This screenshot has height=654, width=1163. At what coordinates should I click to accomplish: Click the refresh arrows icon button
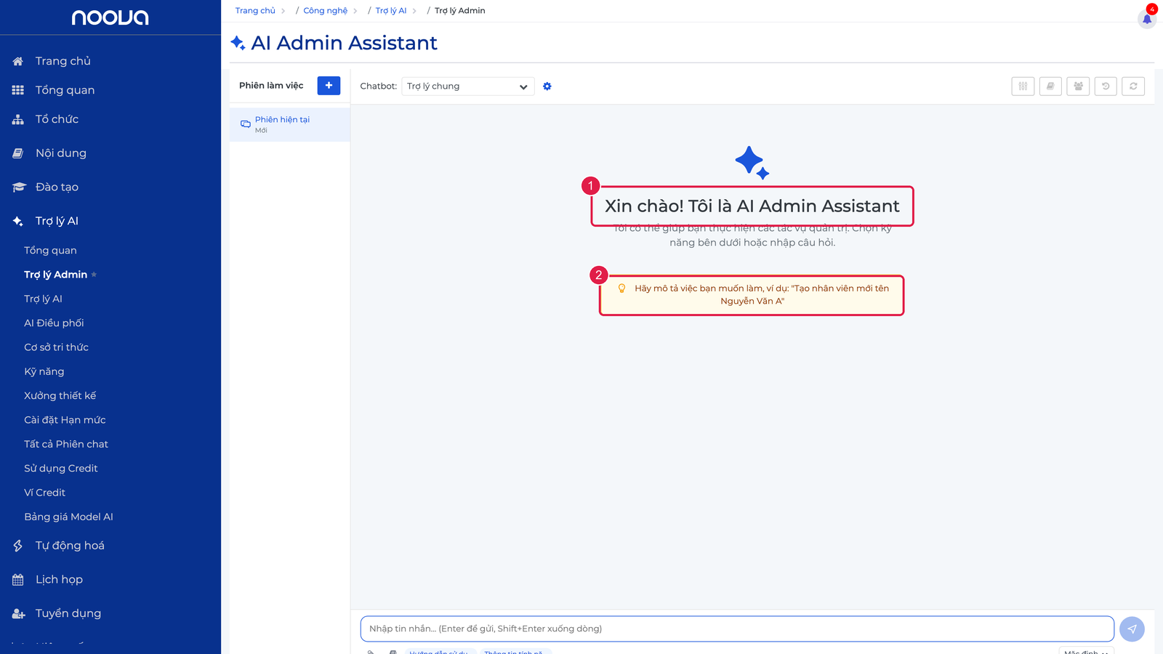coord(1133,86)
